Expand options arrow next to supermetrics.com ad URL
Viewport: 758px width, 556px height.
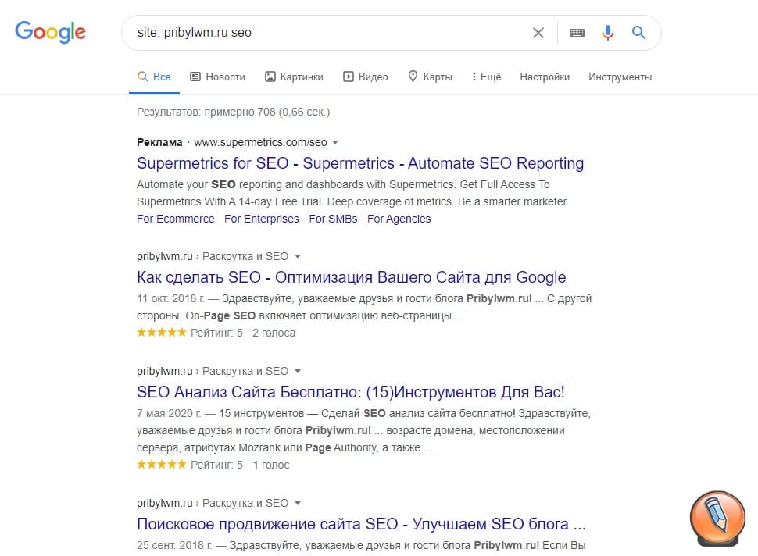pos(334,142)
